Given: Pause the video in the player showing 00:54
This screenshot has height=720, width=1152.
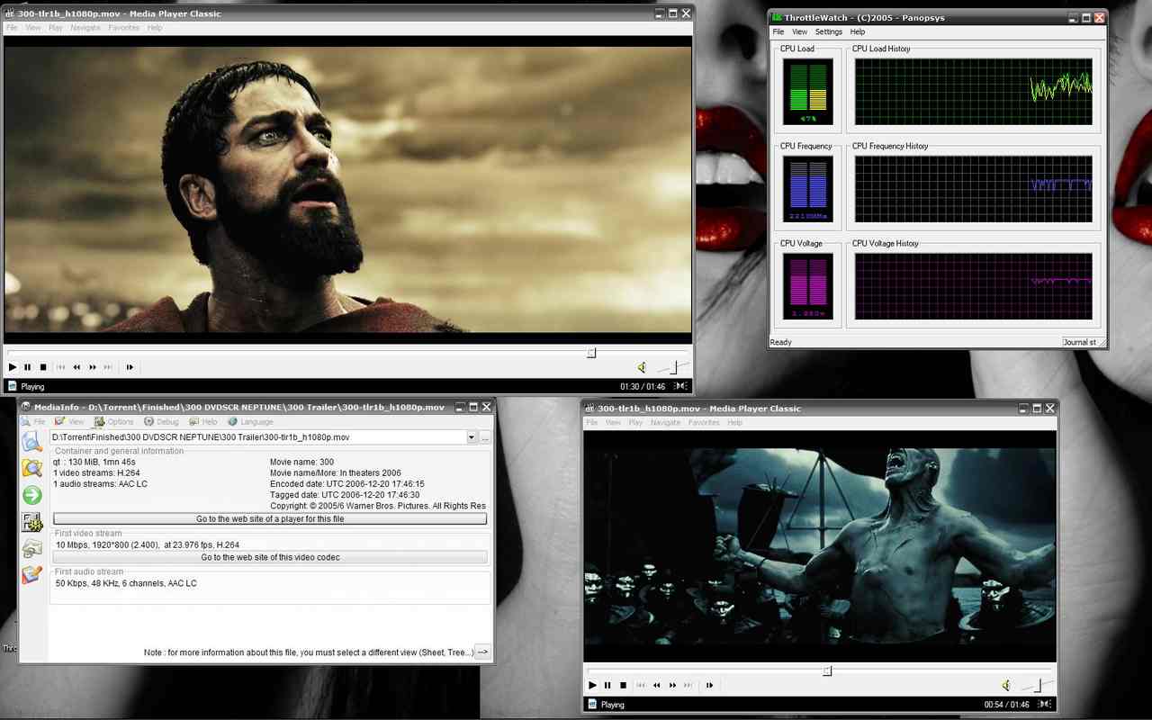Looking at the screenshot, I should click(x=607, y=686).
